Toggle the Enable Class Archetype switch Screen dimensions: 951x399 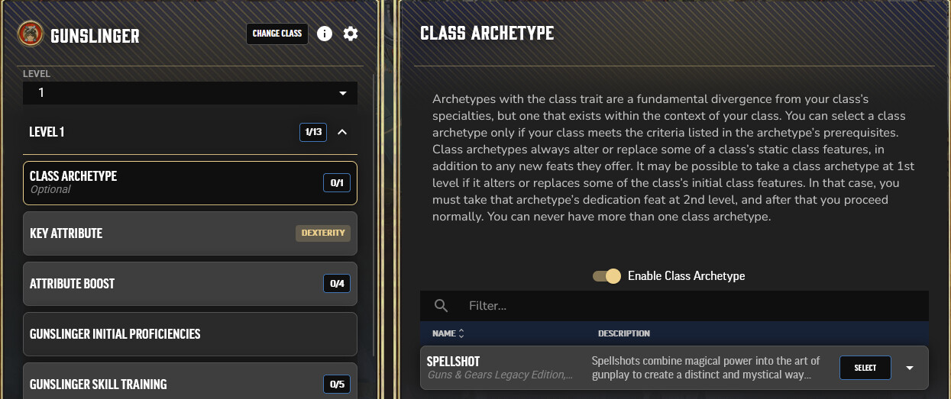click(607, 276)
